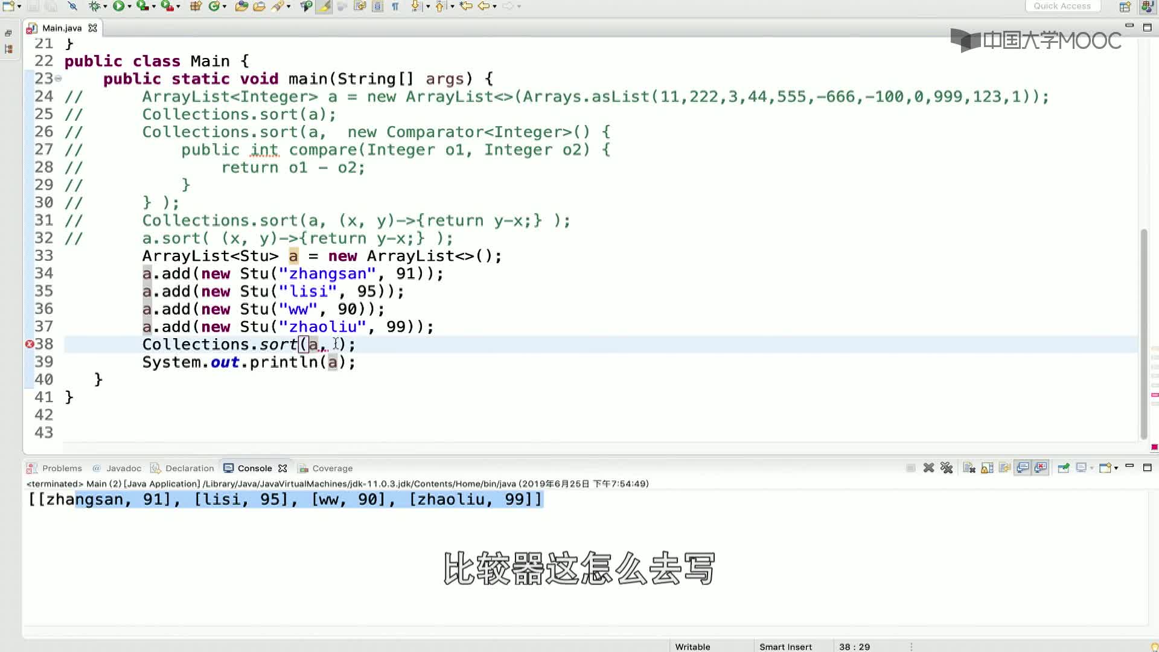This screenshot has width=1159, height=652.
Task: Open the New Java Class dropdown arrow
Action: pos(225,7)
